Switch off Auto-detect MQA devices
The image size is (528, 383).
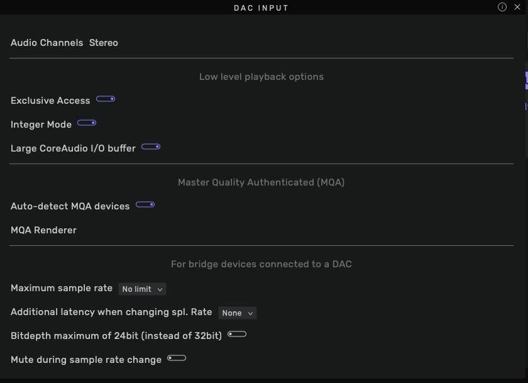point(145,204)
